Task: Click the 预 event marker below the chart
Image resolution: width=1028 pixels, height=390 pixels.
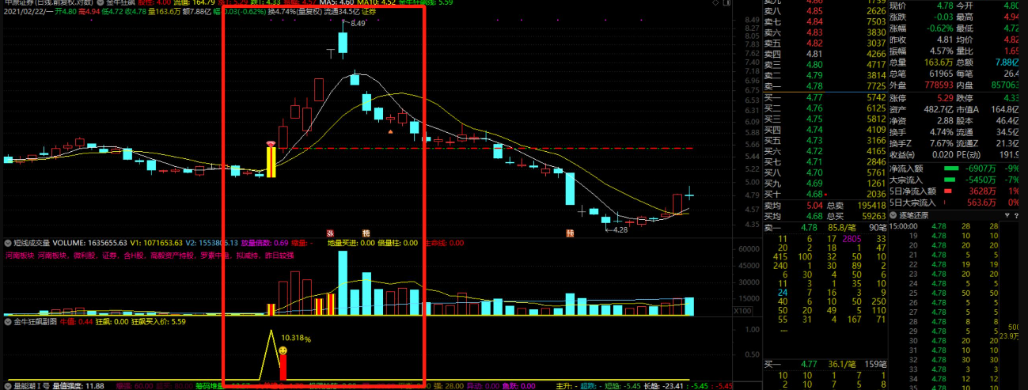Action: coord(570,233)
